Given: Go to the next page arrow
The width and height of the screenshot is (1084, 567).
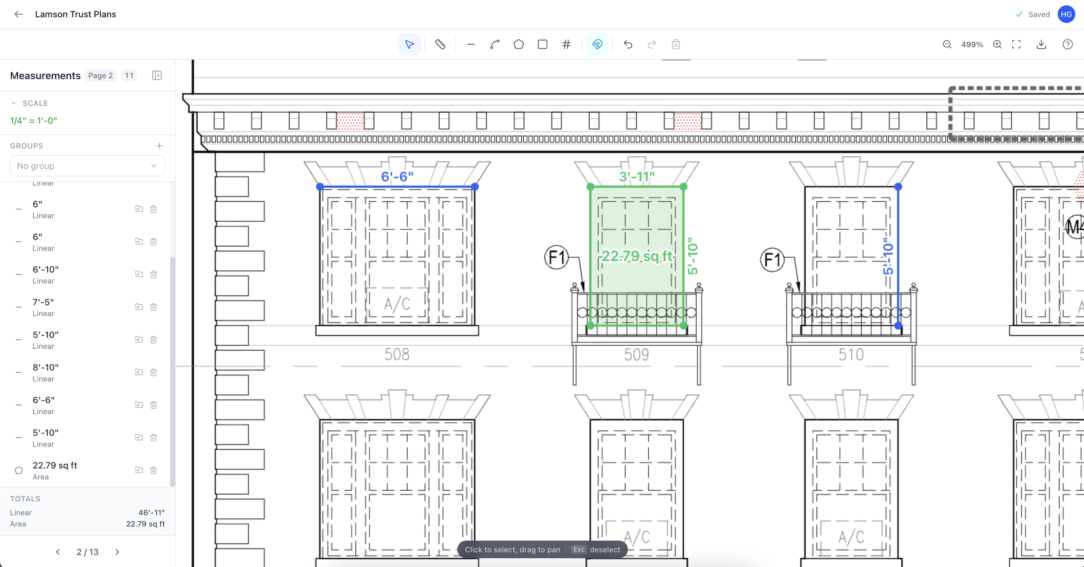Looking at the screenshot, I should tap(117, 552).
